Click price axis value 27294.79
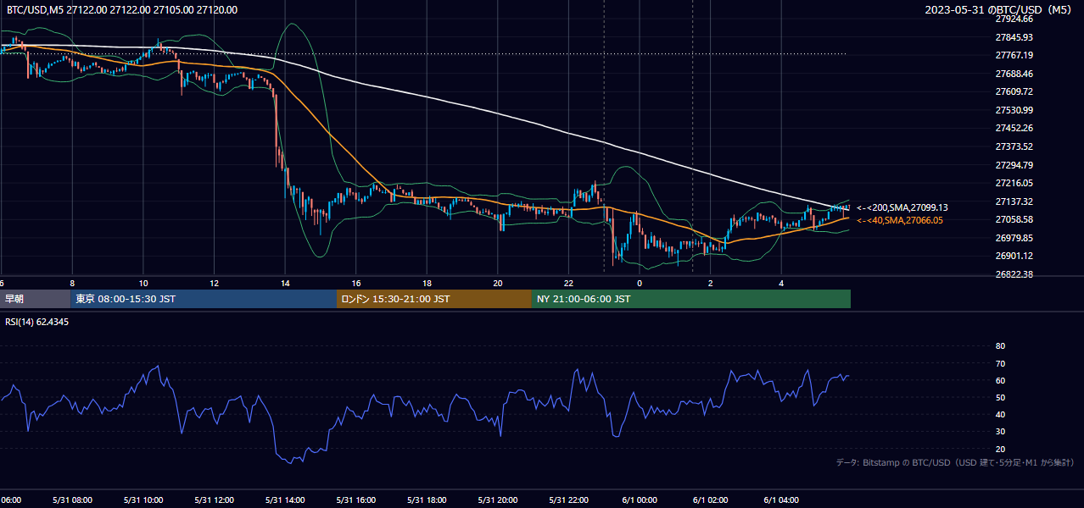Image resolution: width=1084 pixels, height=508 pixels. [x=1014, y=165]
